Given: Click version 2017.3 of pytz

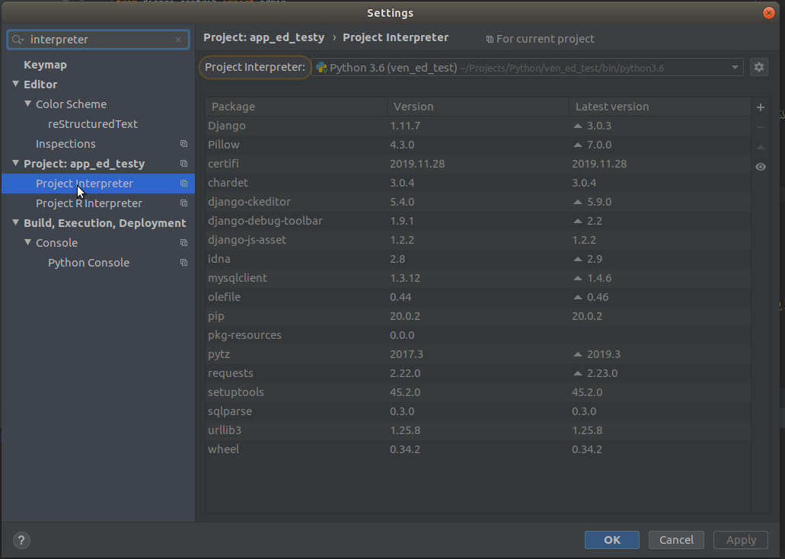Looking at the screenshot, I should point(407,354).
